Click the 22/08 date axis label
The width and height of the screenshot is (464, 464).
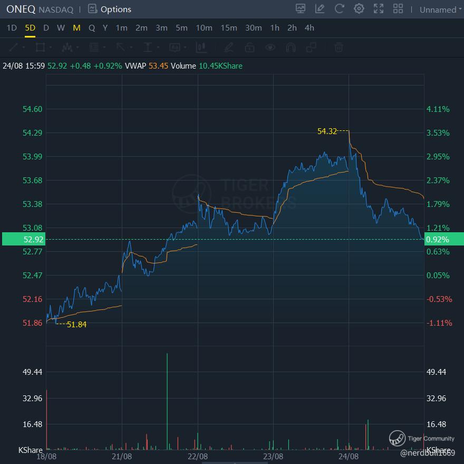(x=197, y=456)
